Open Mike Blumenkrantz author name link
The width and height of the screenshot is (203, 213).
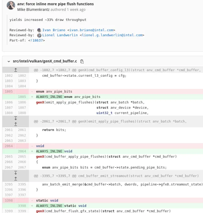click(33, 10)
